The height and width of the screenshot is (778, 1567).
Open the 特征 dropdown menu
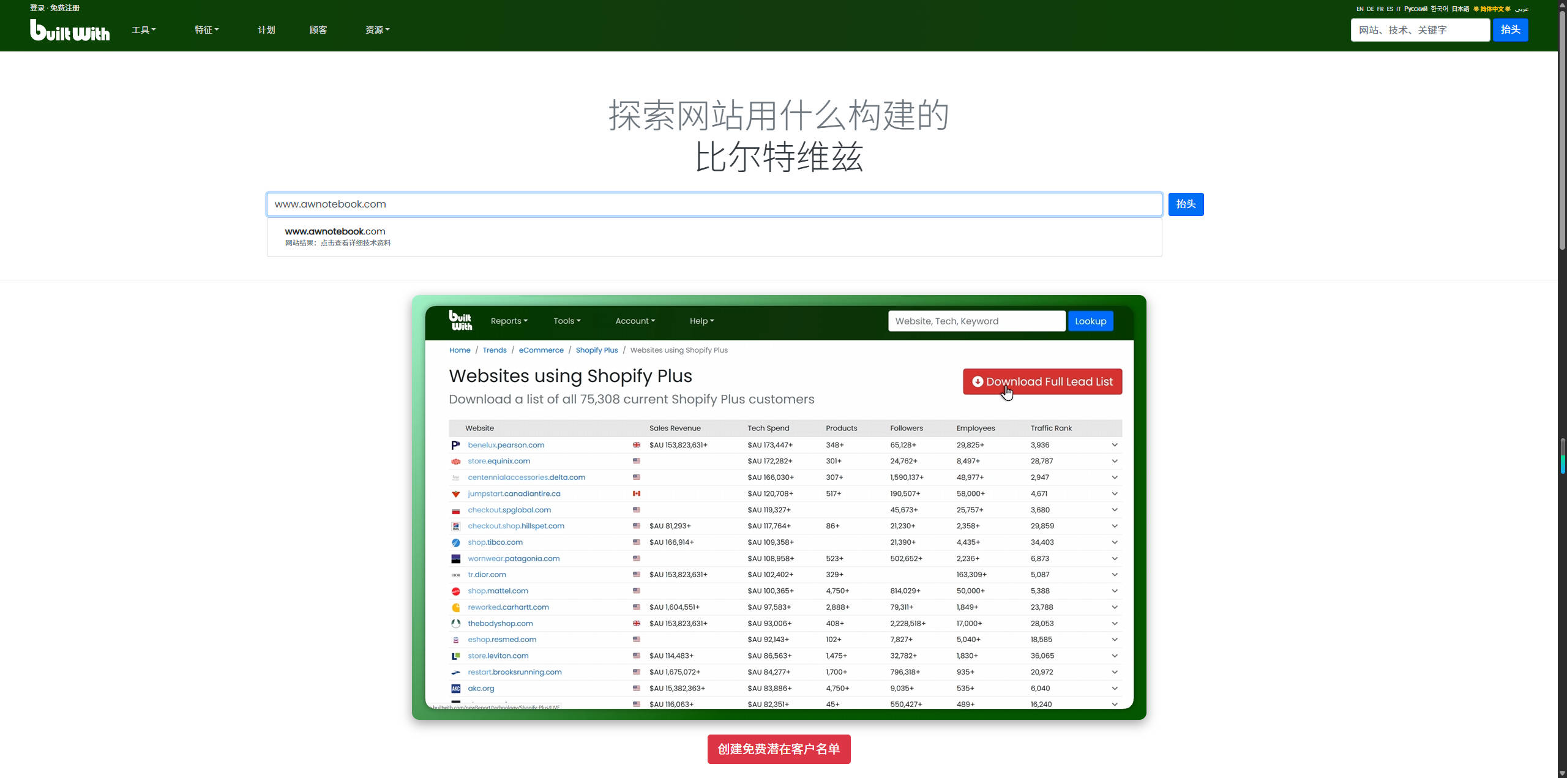(207, 30)
